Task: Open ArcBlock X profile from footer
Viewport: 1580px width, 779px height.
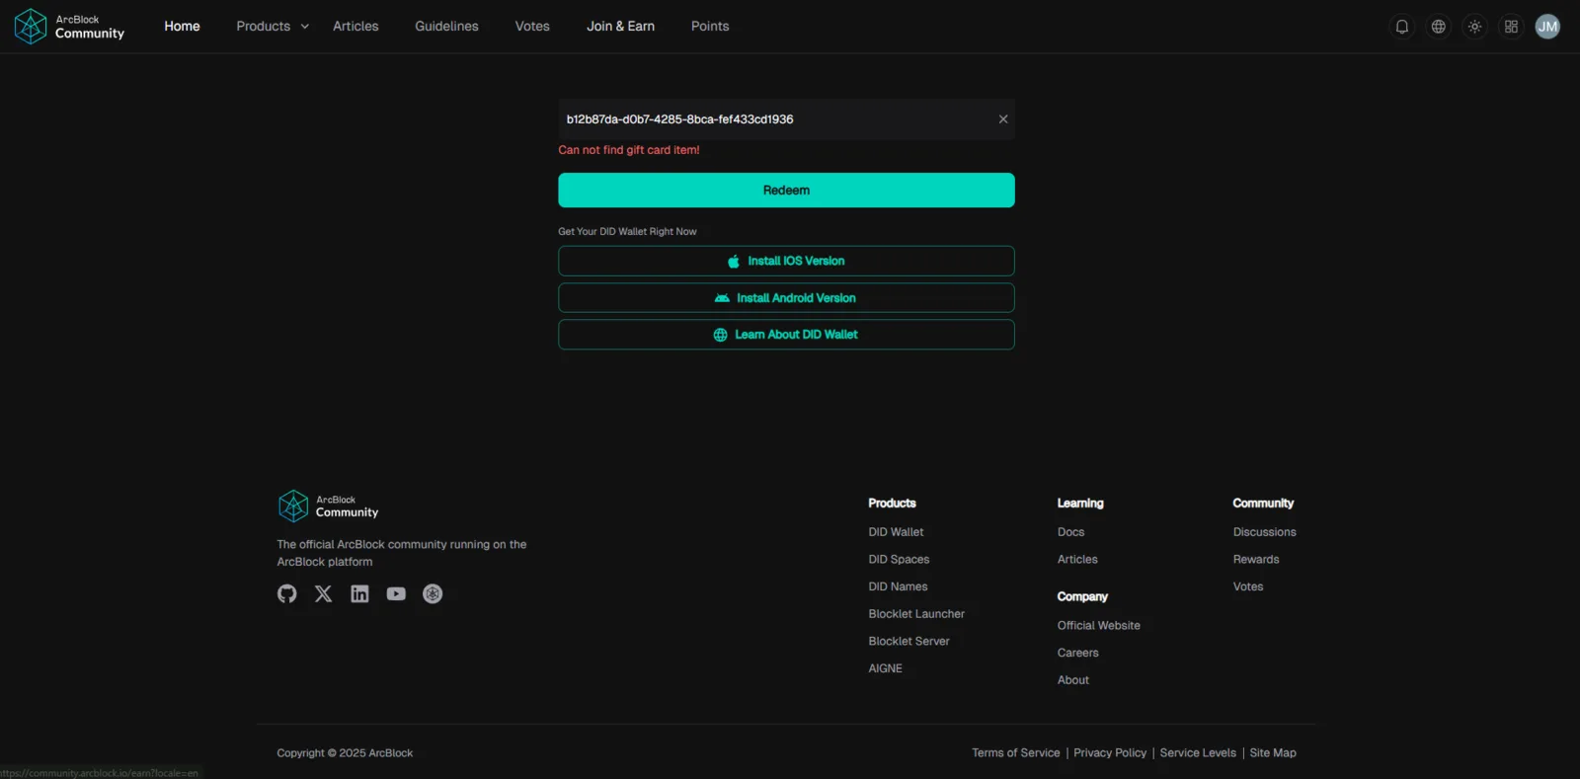Action: pos(323,593)
